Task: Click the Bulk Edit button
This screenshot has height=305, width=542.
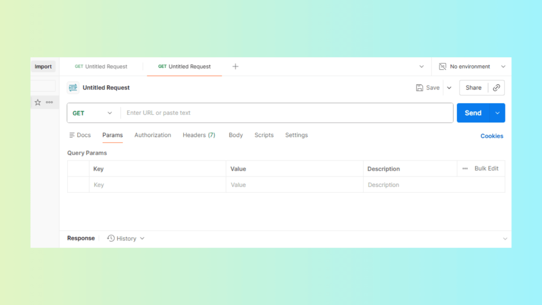Action: pos(486,168)
